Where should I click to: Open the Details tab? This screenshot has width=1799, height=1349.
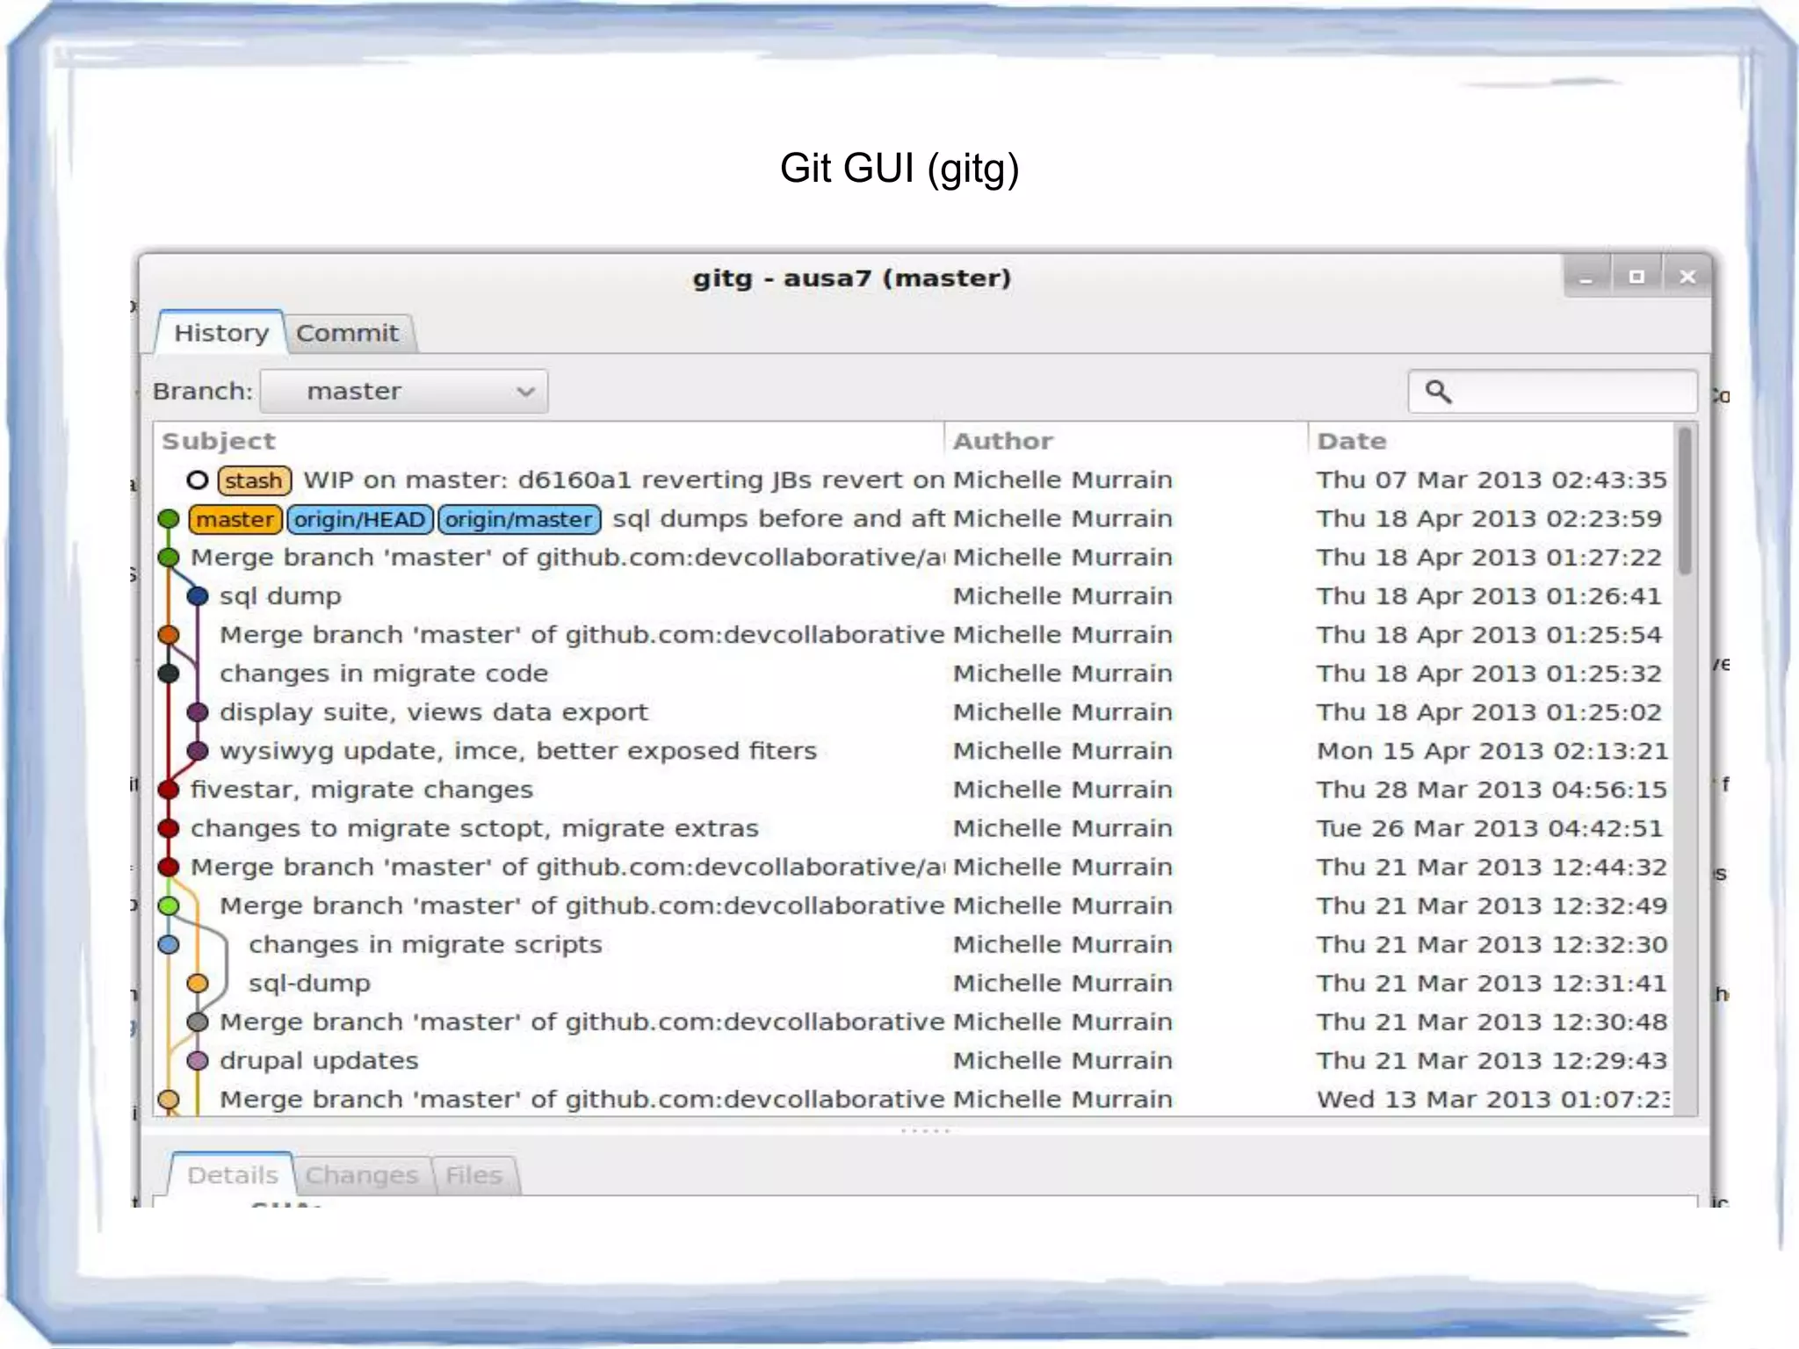232,1175
